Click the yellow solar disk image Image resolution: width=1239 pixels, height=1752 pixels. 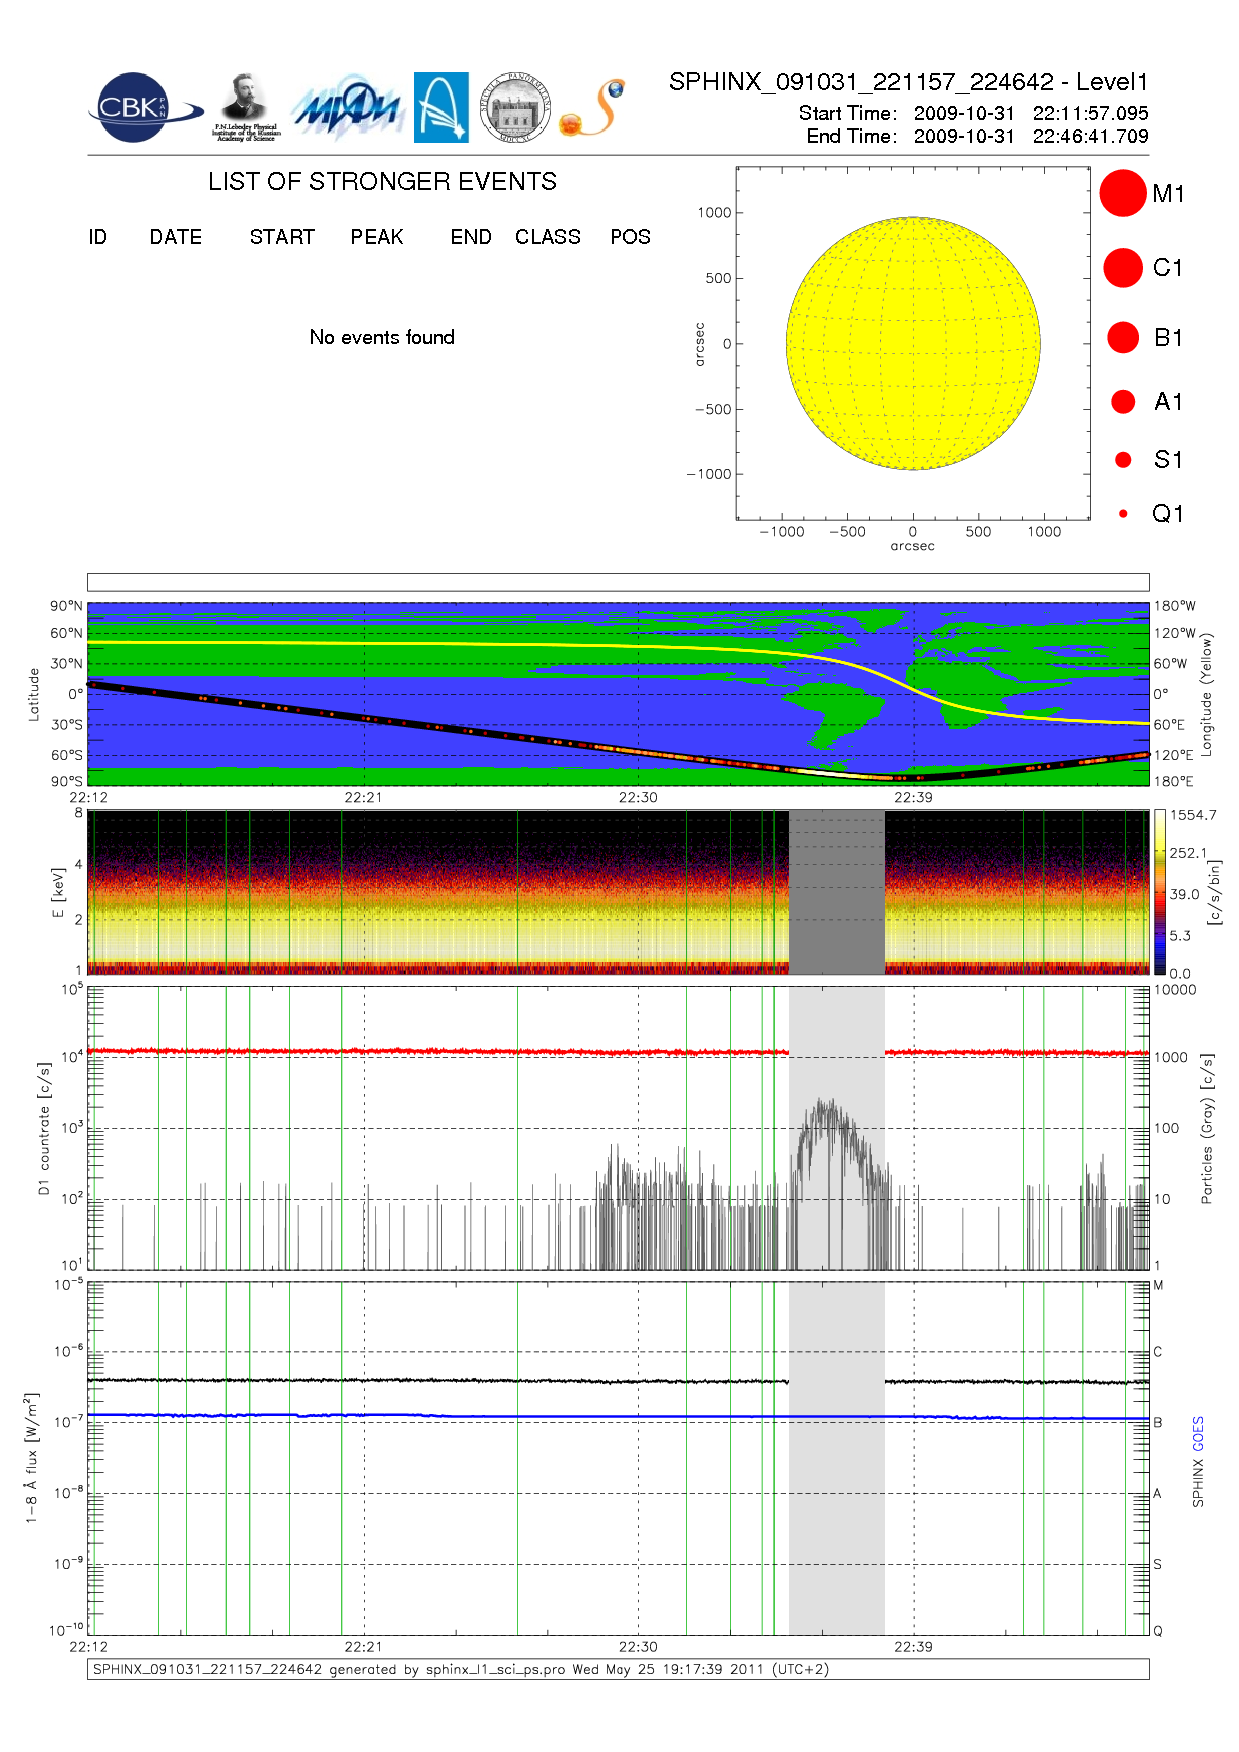(x=913, y=344)
